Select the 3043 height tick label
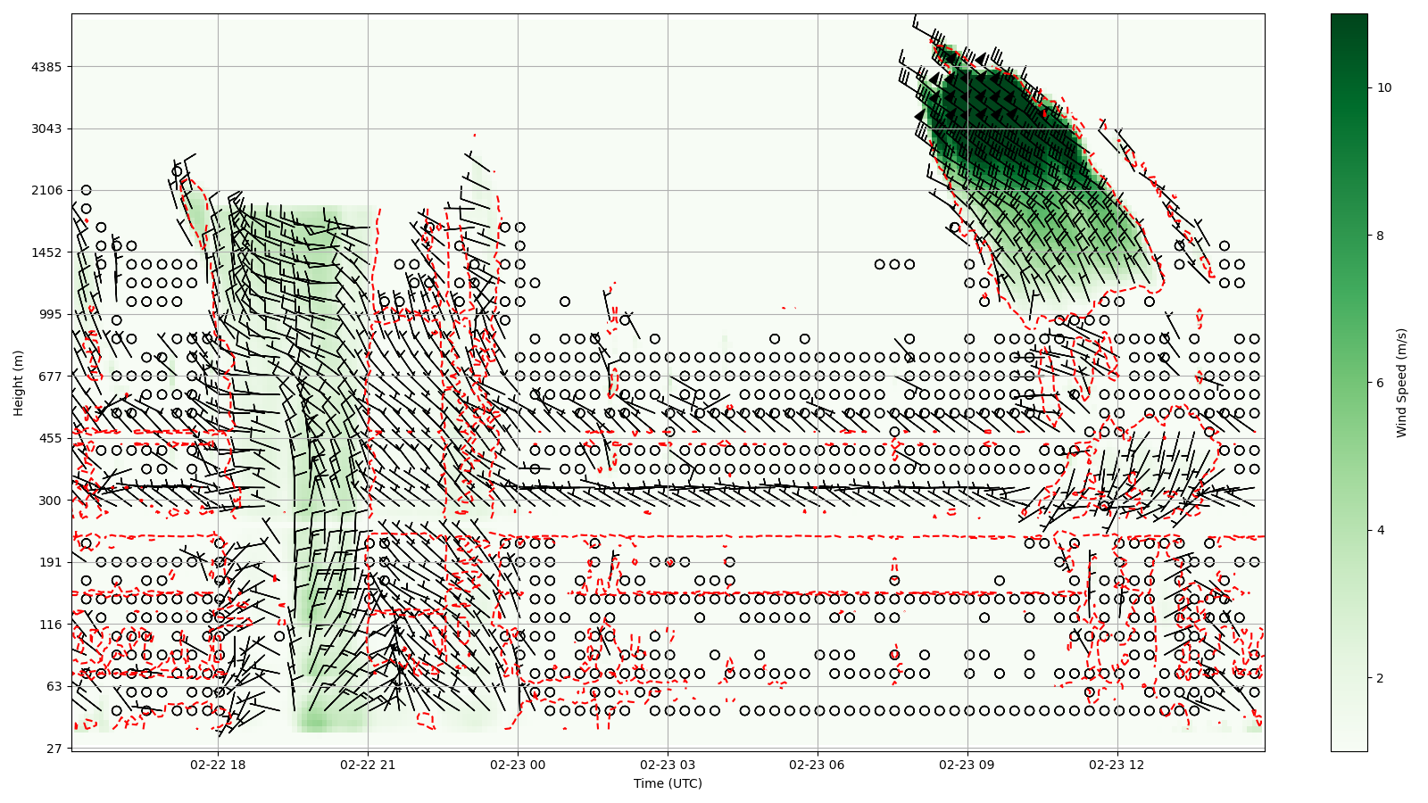 point(46,128)
